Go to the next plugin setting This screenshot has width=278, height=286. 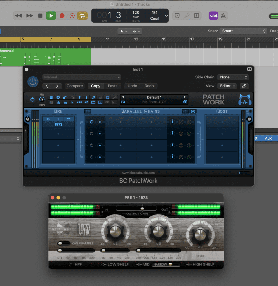[57, 86]
